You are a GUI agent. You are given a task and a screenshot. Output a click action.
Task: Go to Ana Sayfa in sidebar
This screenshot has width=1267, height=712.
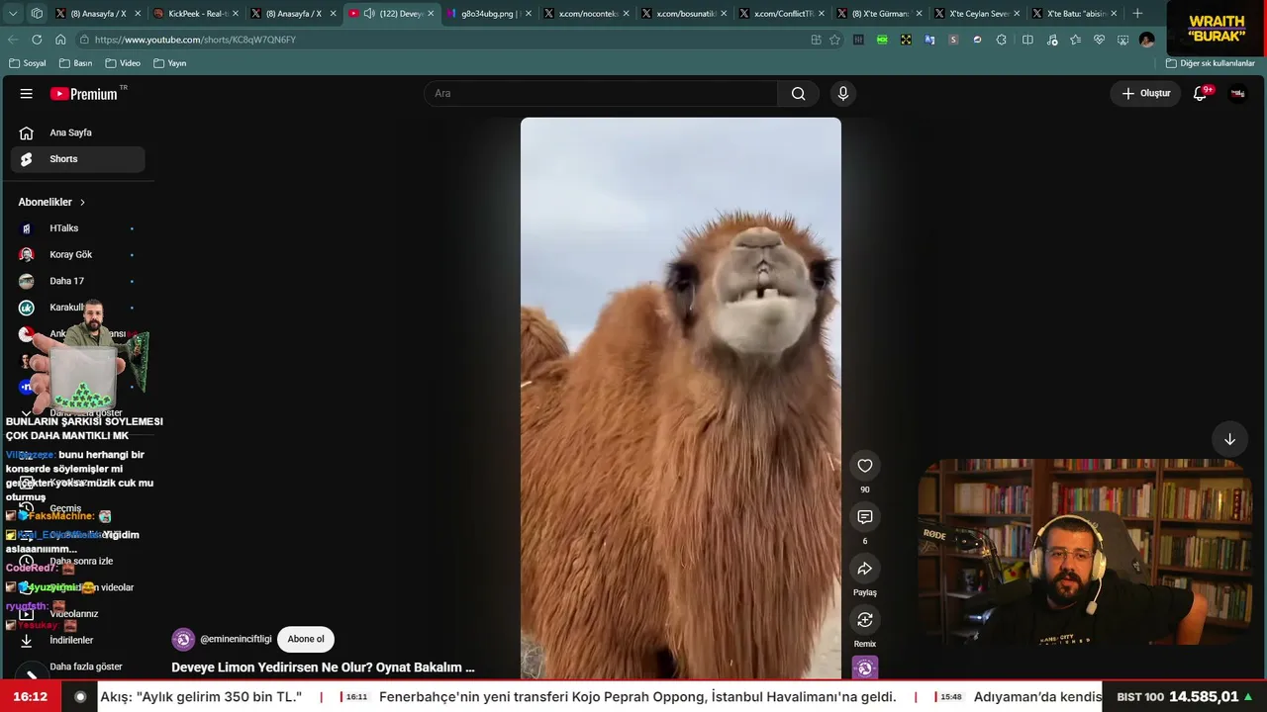point(77,133)
